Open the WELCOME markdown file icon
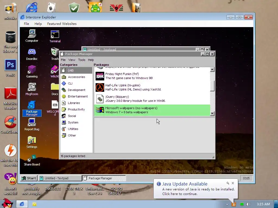 pyautogui.click(x=54, y=108)
